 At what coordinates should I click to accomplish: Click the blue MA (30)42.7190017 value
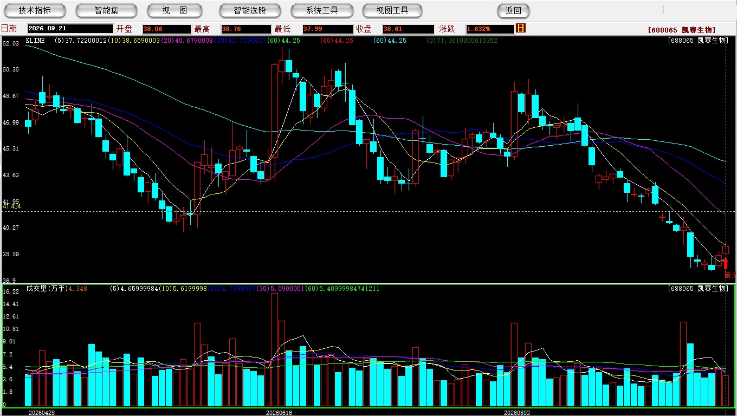pyautogui.click(x=239, y=40)
